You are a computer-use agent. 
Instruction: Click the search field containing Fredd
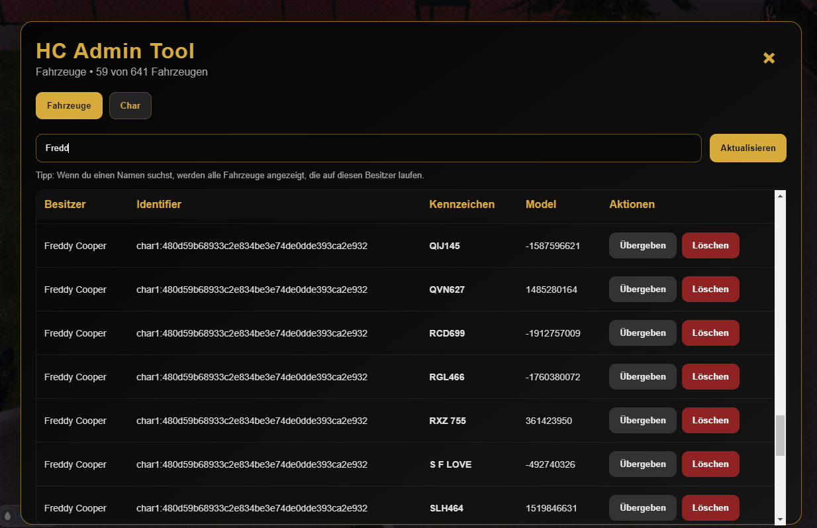tap(368, 148)
